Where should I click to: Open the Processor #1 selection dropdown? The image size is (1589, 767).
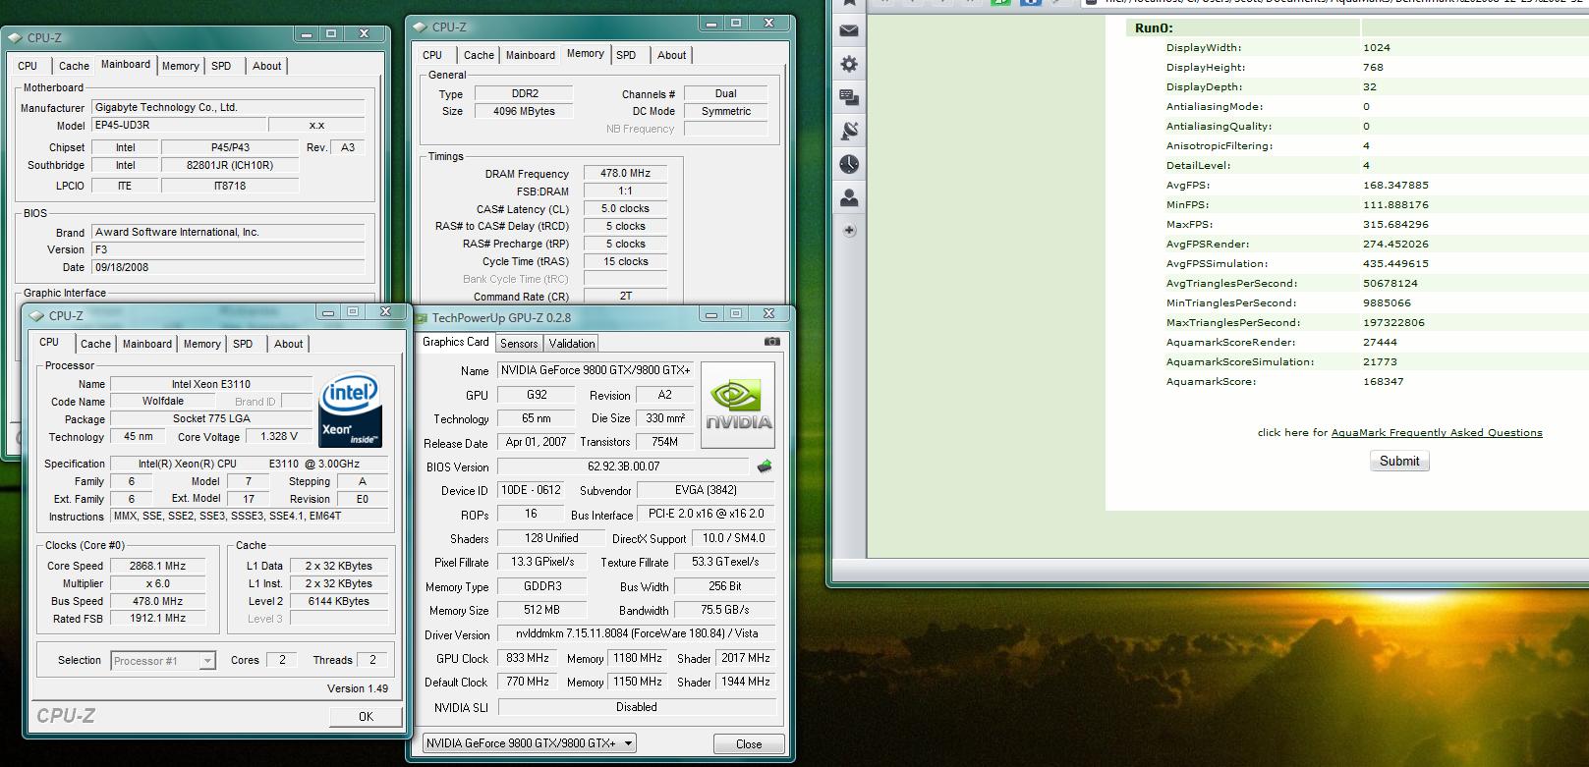(163, 661)
